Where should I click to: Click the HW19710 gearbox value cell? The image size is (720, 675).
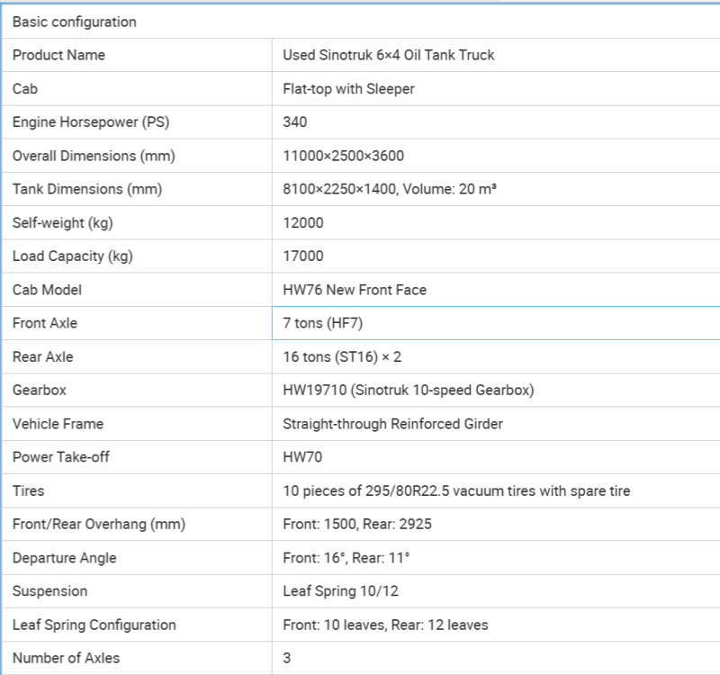409,391
